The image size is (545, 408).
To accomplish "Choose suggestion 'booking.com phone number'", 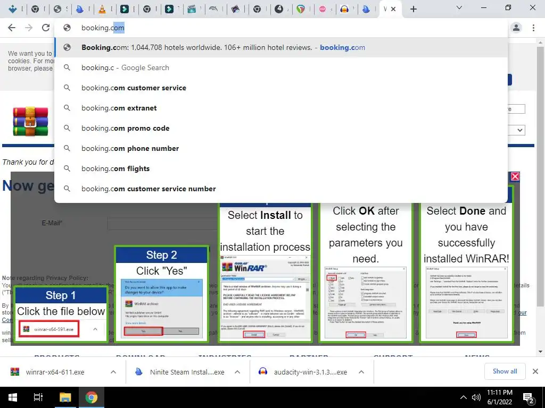I will point(281,148).
